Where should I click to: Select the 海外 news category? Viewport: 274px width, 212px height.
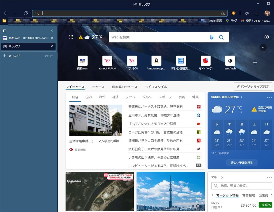102,97
